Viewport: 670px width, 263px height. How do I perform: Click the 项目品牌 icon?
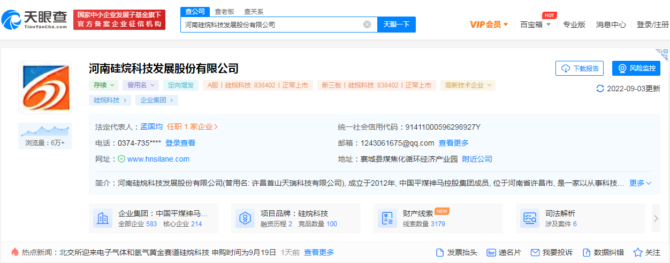(245, 218)
